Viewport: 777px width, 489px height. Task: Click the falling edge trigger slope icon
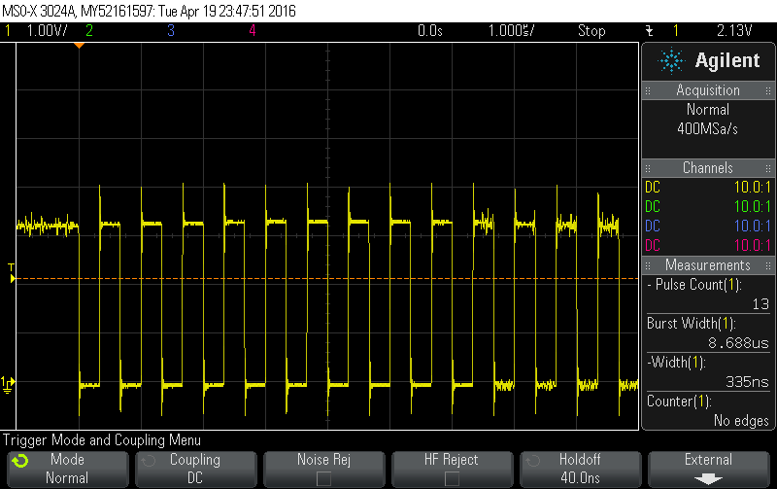(x=649, y=30)
